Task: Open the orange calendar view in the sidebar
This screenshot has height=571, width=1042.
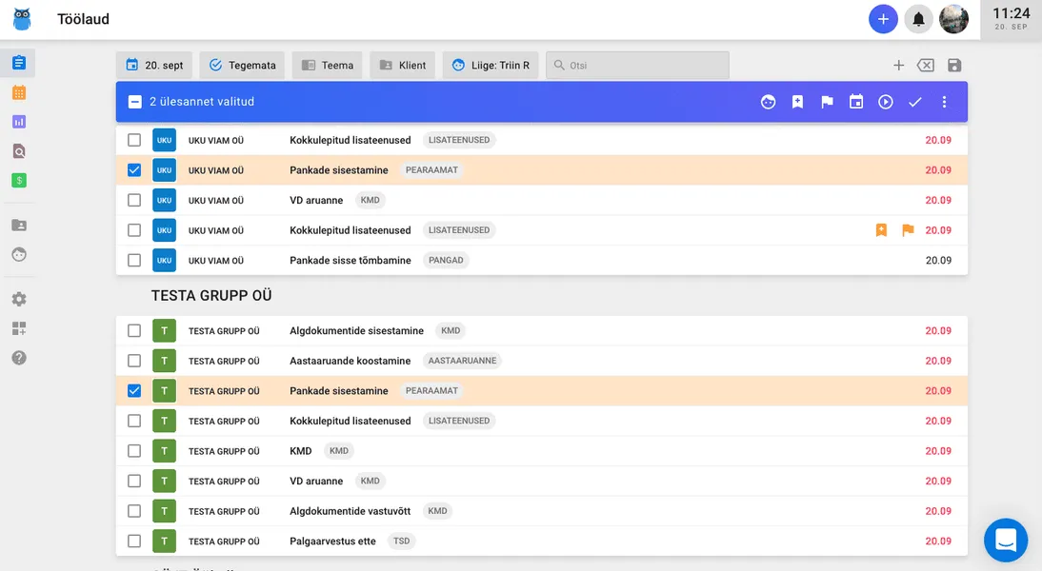Action: (x=19, y=92)
